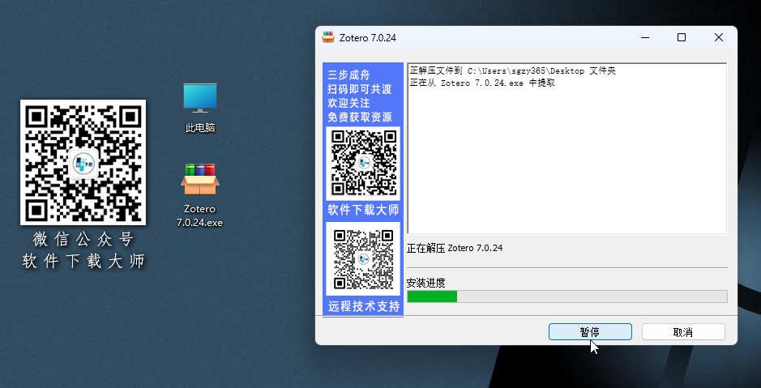
Task: Click the 远程技术支持 QR code in installer sidebar
Action: 363,258
